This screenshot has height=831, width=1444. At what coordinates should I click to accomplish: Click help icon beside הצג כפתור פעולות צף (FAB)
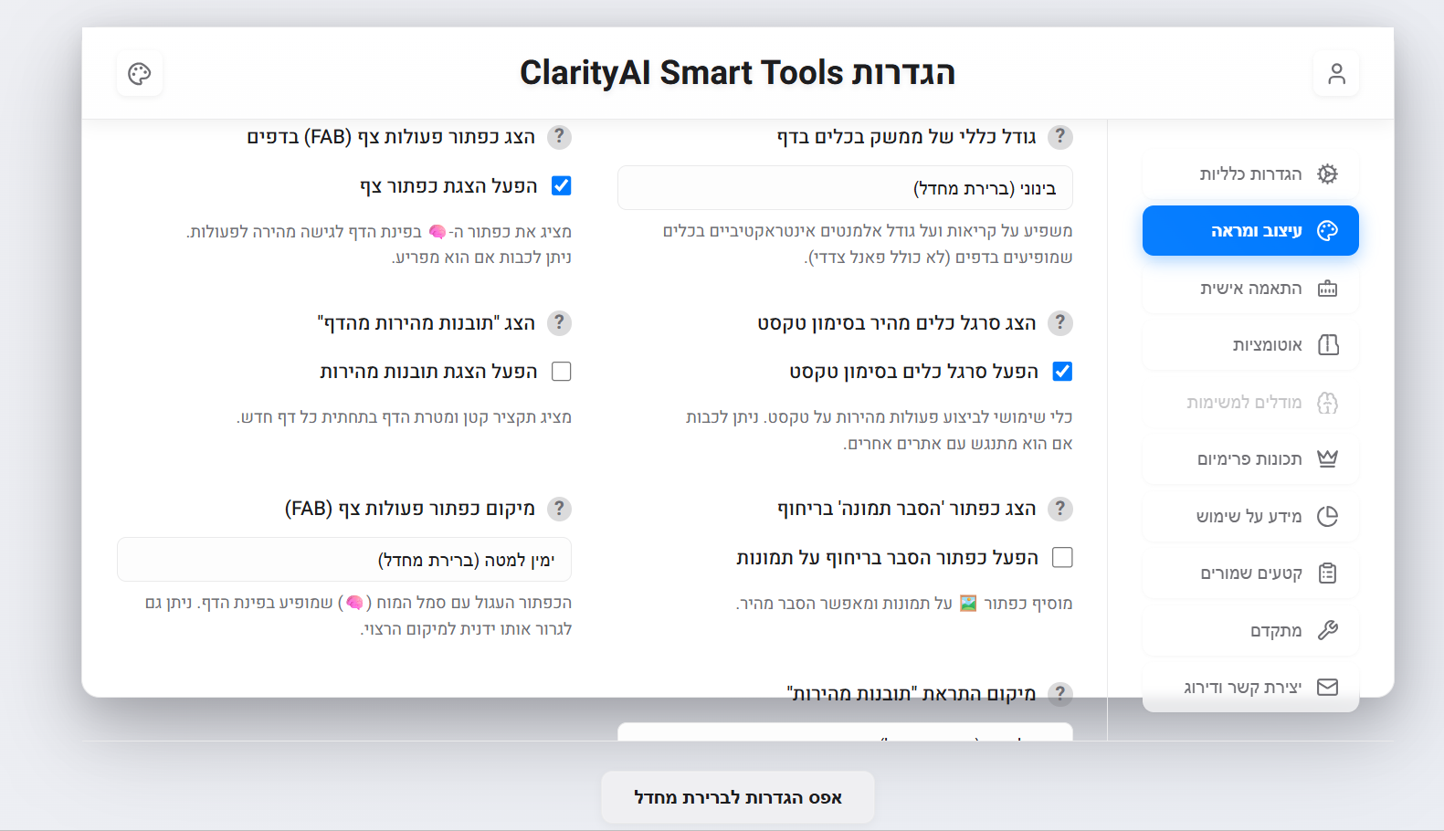click(559, 137)
